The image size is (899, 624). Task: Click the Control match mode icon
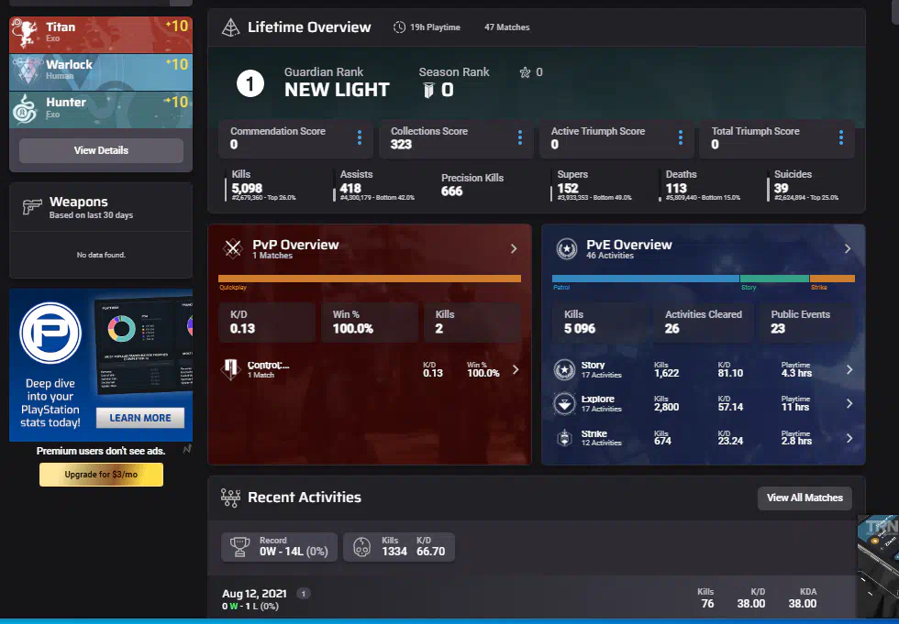pyautogui.click(x=231, y=369)
